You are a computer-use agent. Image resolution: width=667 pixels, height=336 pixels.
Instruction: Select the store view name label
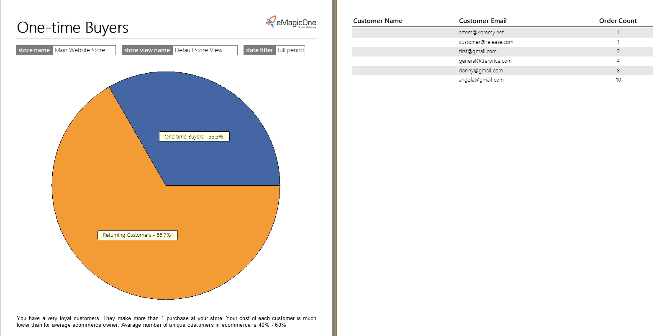pos(147,50)
